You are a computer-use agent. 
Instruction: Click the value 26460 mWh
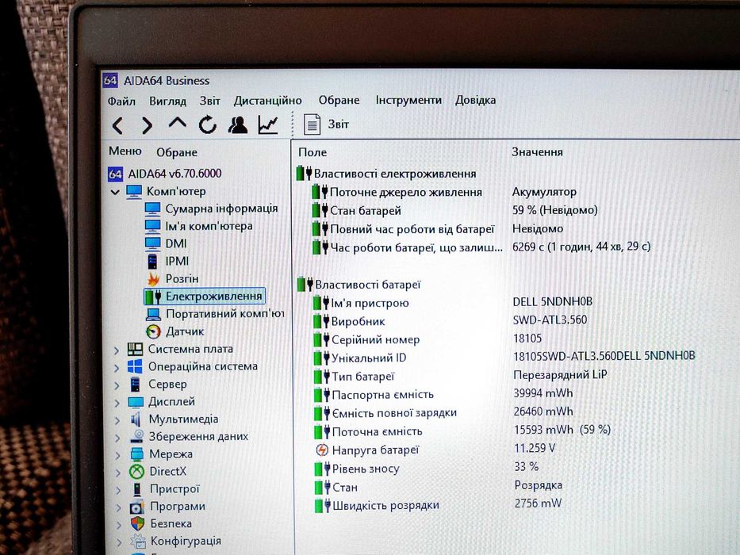pyautogui.click(x=543, y=411)
